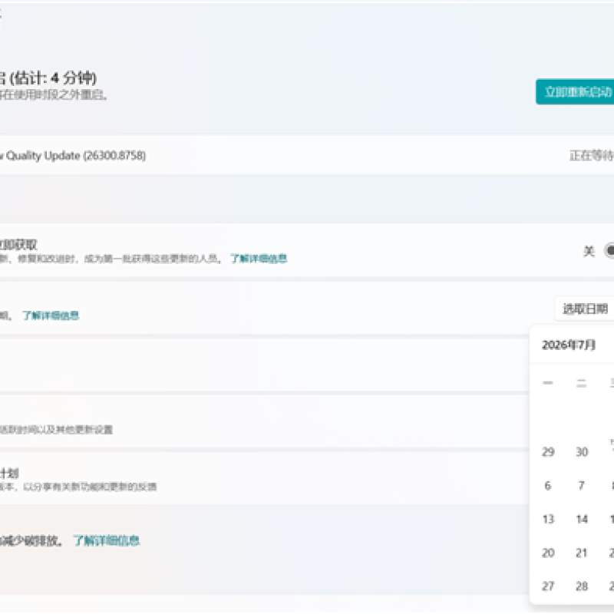Pick date 7 in the calendar

[582, 486]
